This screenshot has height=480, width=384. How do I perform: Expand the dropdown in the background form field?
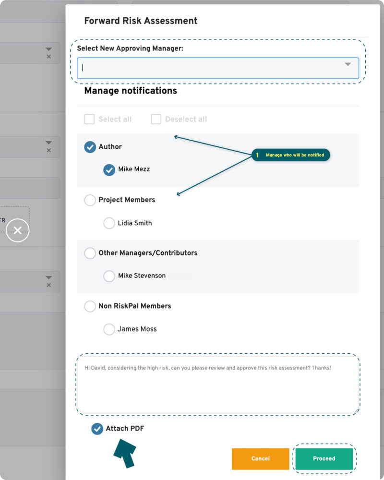pos(48,49)
